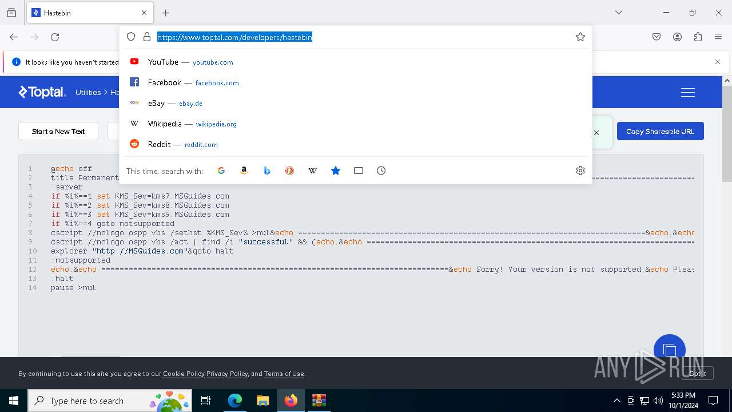Image resolution: width=732 pixels, height=412 pixels.
Task: Search this time with Bing
Action: pyautogui.click(x=267, y=171)
